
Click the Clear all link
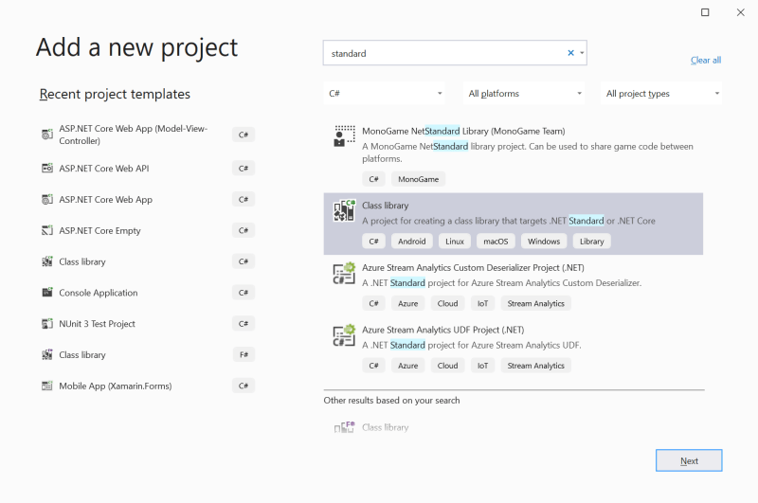click(x=706, y=60)
